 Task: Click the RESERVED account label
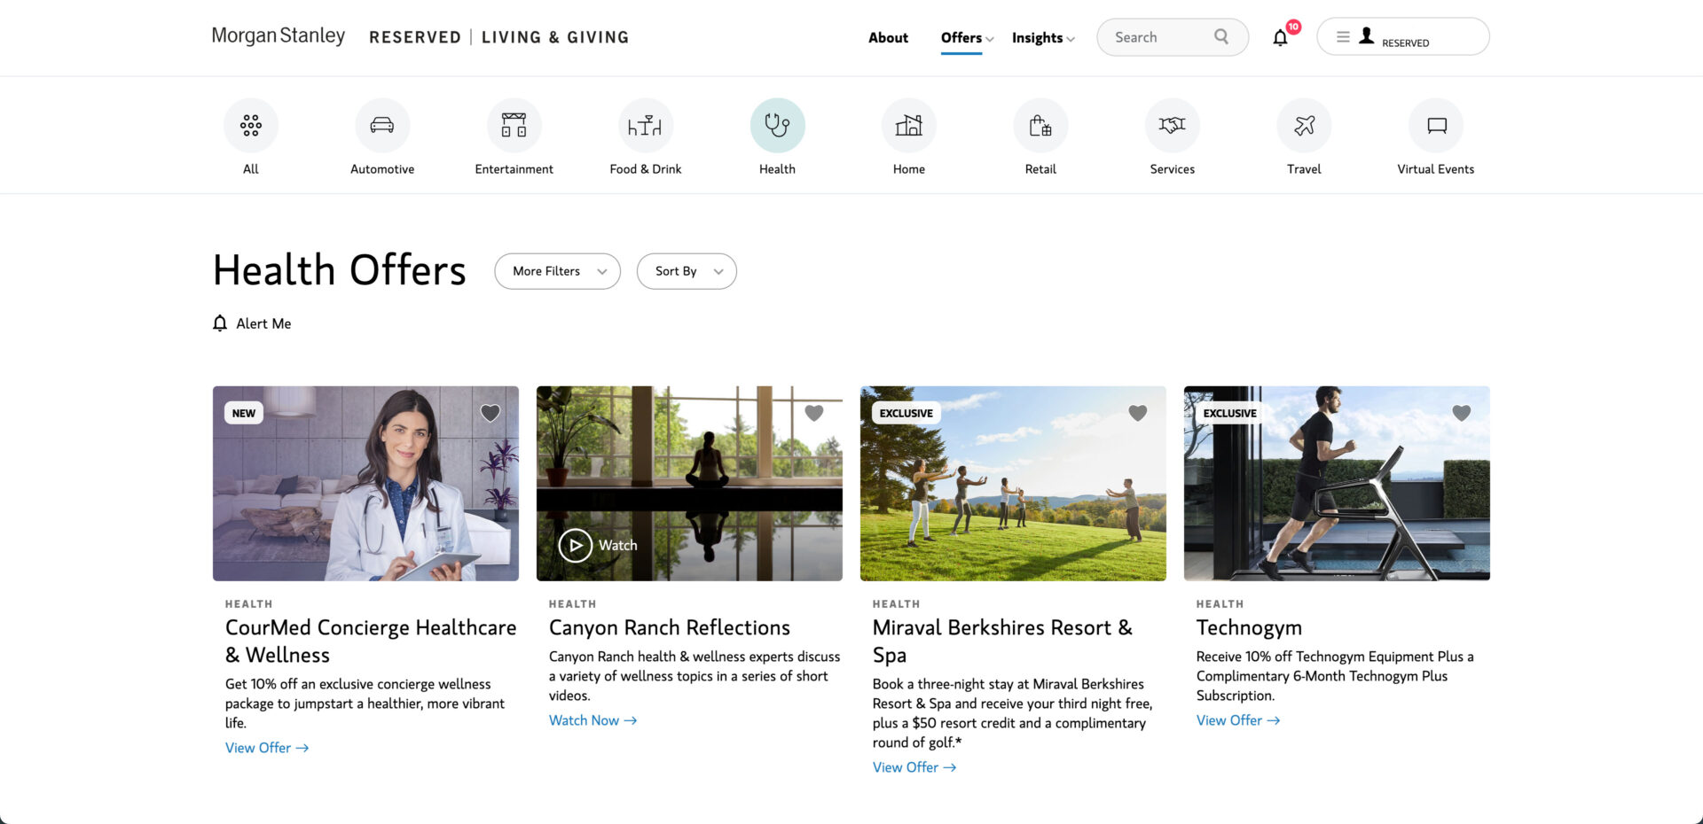(1405, 43)
